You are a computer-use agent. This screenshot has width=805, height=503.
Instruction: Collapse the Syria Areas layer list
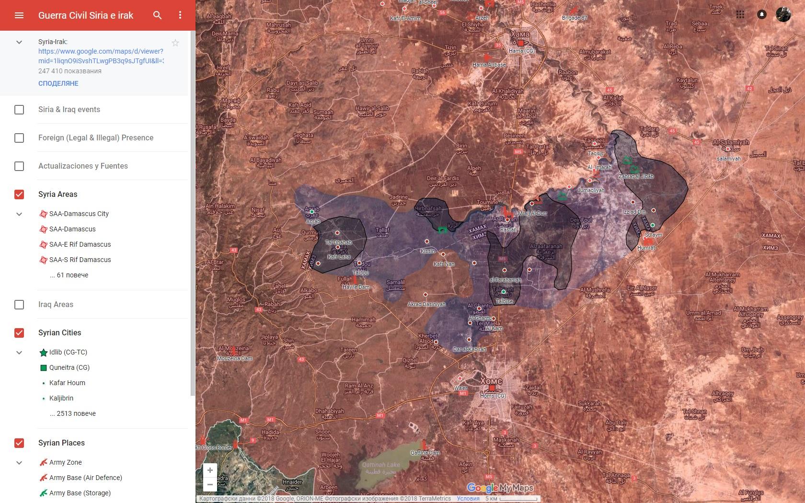[x=19, y=214]
